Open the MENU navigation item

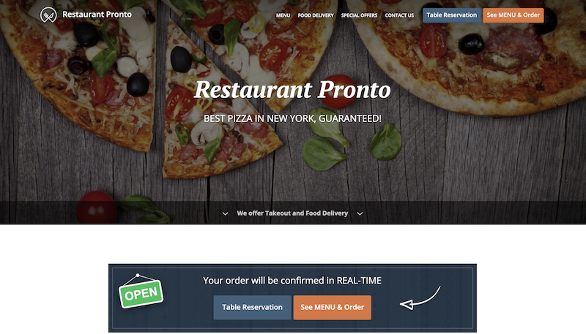(283, 15)
